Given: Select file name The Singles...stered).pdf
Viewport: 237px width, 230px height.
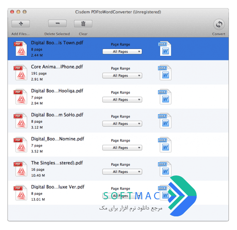Looking at the screenshot, I should 57,163.
